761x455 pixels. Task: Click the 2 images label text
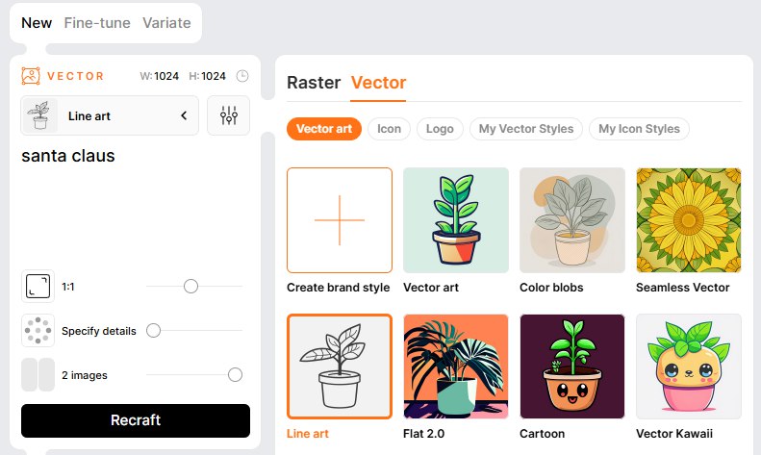[x=85, y=375]
